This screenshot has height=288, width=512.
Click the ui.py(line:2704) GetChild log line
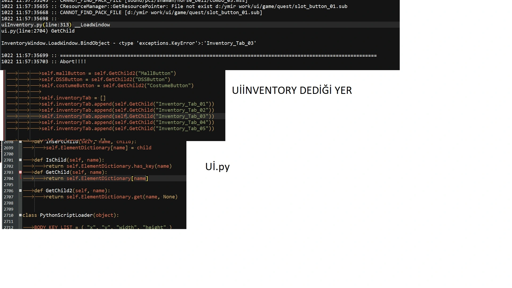pyautogui.click(x=38, y=31)
